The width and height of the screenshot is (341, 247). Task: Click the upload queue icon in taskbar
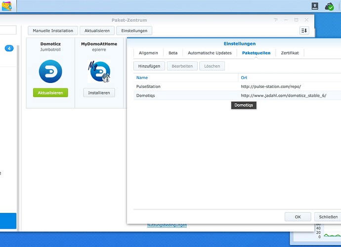(315, 6)
